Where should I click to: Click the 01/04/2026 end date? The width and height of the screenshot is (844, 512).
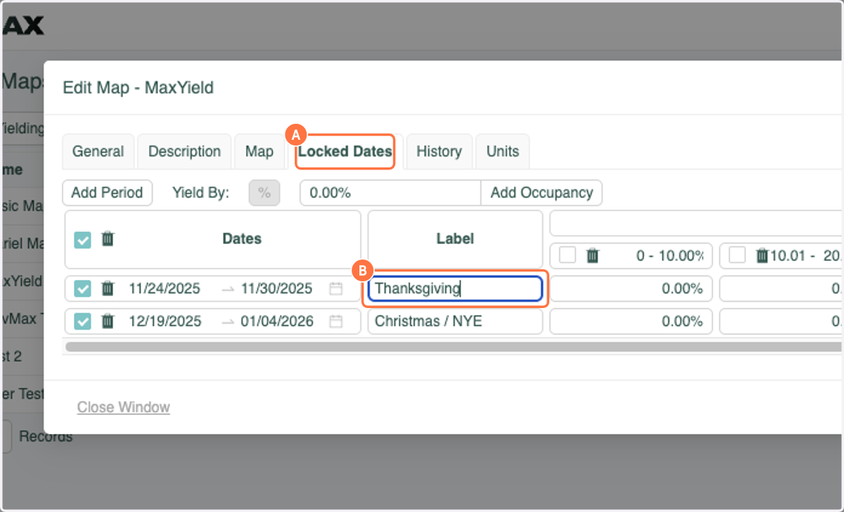(x=277, y=321)
